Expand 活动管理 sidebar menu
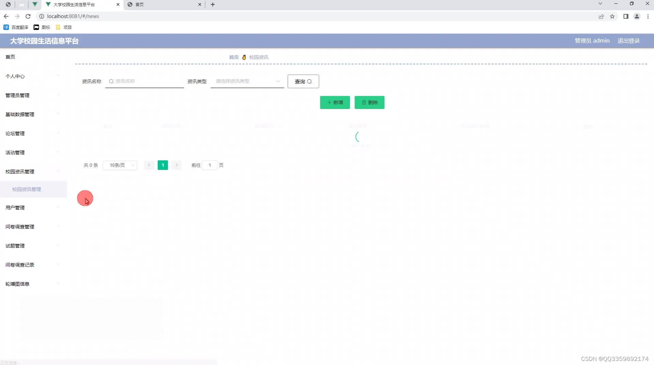 pyautogui.click(x=33, y=153)
